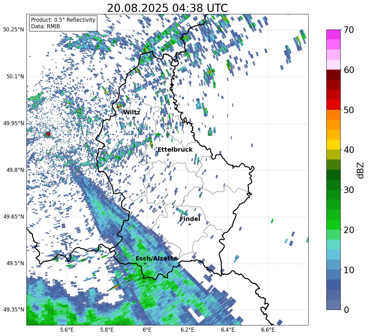Click the Esch/Alzette station cross marker
Viewport: 368px width, 336px height.
(x=145, y=264)
